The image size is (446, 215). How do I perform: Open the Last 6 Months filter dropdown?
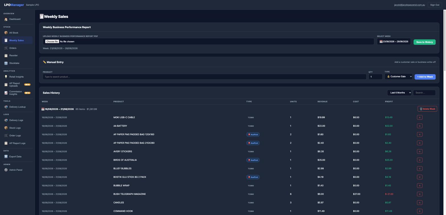pos(399,93)
